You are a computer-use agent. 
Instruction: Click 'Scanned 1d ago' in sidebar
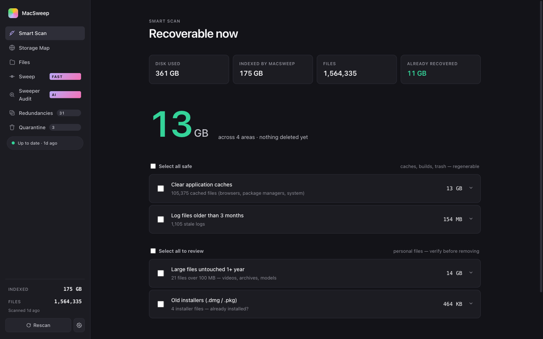pos(24,310)
